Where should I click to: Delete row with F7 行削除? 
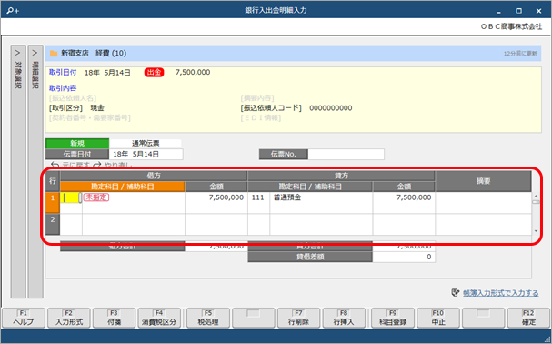click(298, 318)
